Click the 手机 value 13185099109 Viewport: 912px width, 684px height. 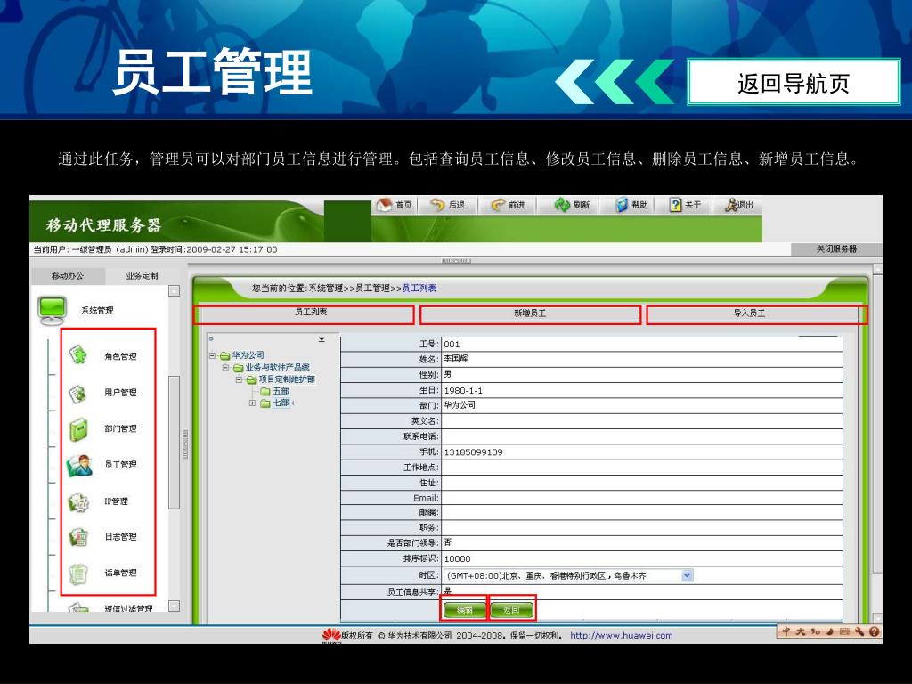(474, 452)
